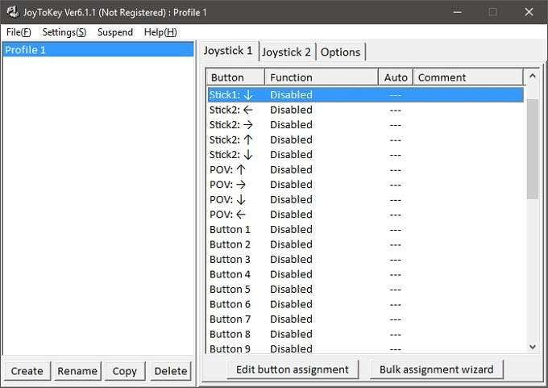Open the File menu
This screenshot has height=388, width=548.
[18, 32]
